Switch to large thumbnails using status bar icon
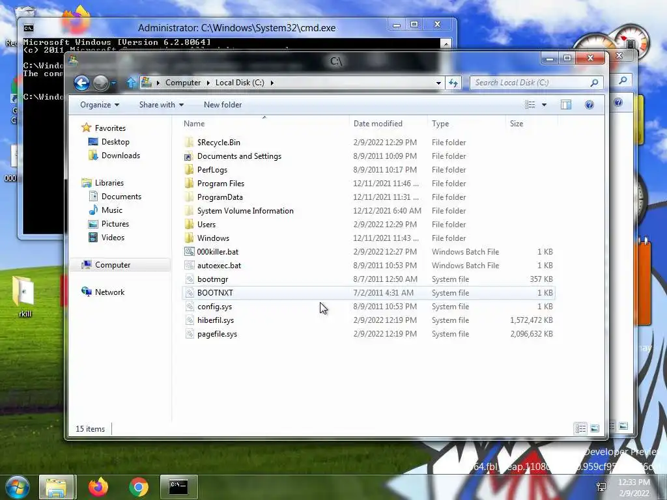 click(595, 428)
